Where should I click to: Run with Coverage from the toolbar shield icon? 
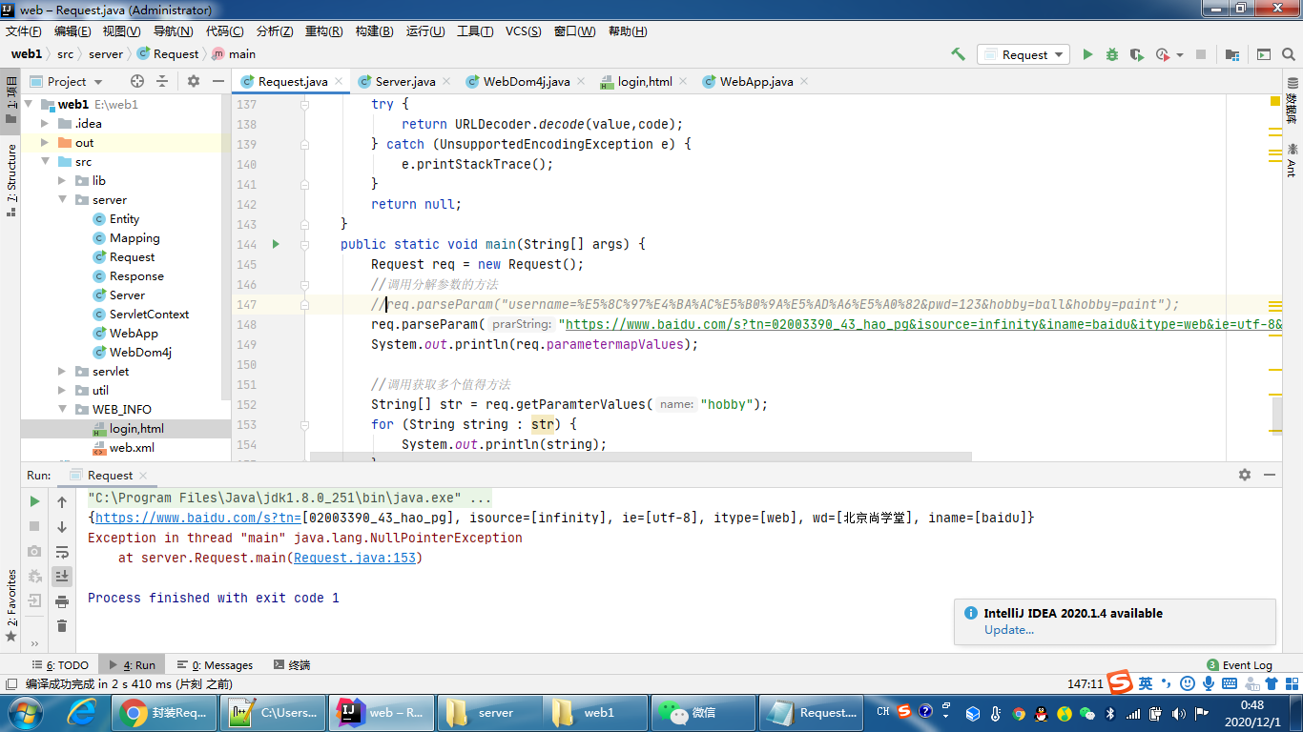[x=1137, y=54]
